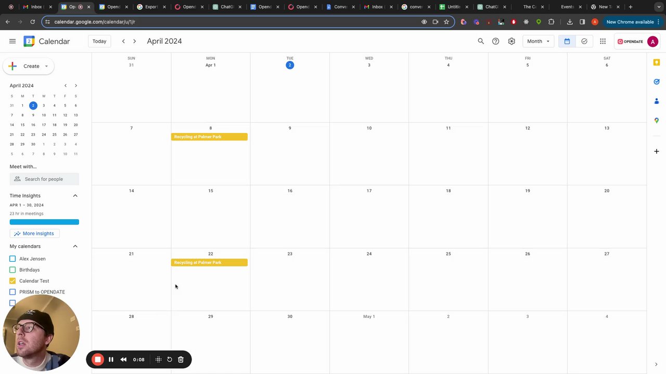Pause the screen recording
Screen dimensions: 666x374
point(111,359)
